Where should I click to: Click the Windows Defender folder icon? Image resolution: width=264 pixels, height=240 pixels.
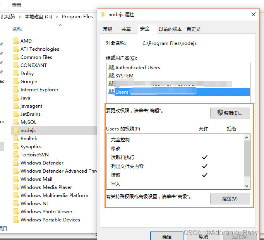click(16, 163)
